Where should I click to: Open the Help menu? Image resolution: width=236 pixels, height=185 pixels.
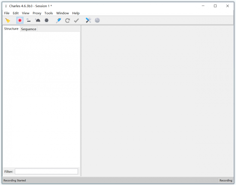76,13
